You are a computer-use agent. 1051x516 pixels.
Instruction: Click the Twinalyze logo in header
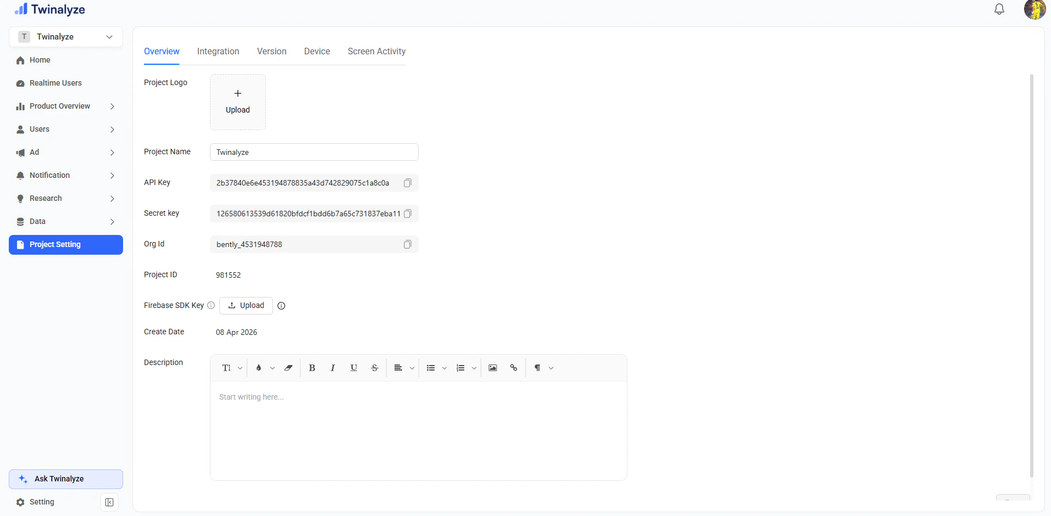[49, 9]
